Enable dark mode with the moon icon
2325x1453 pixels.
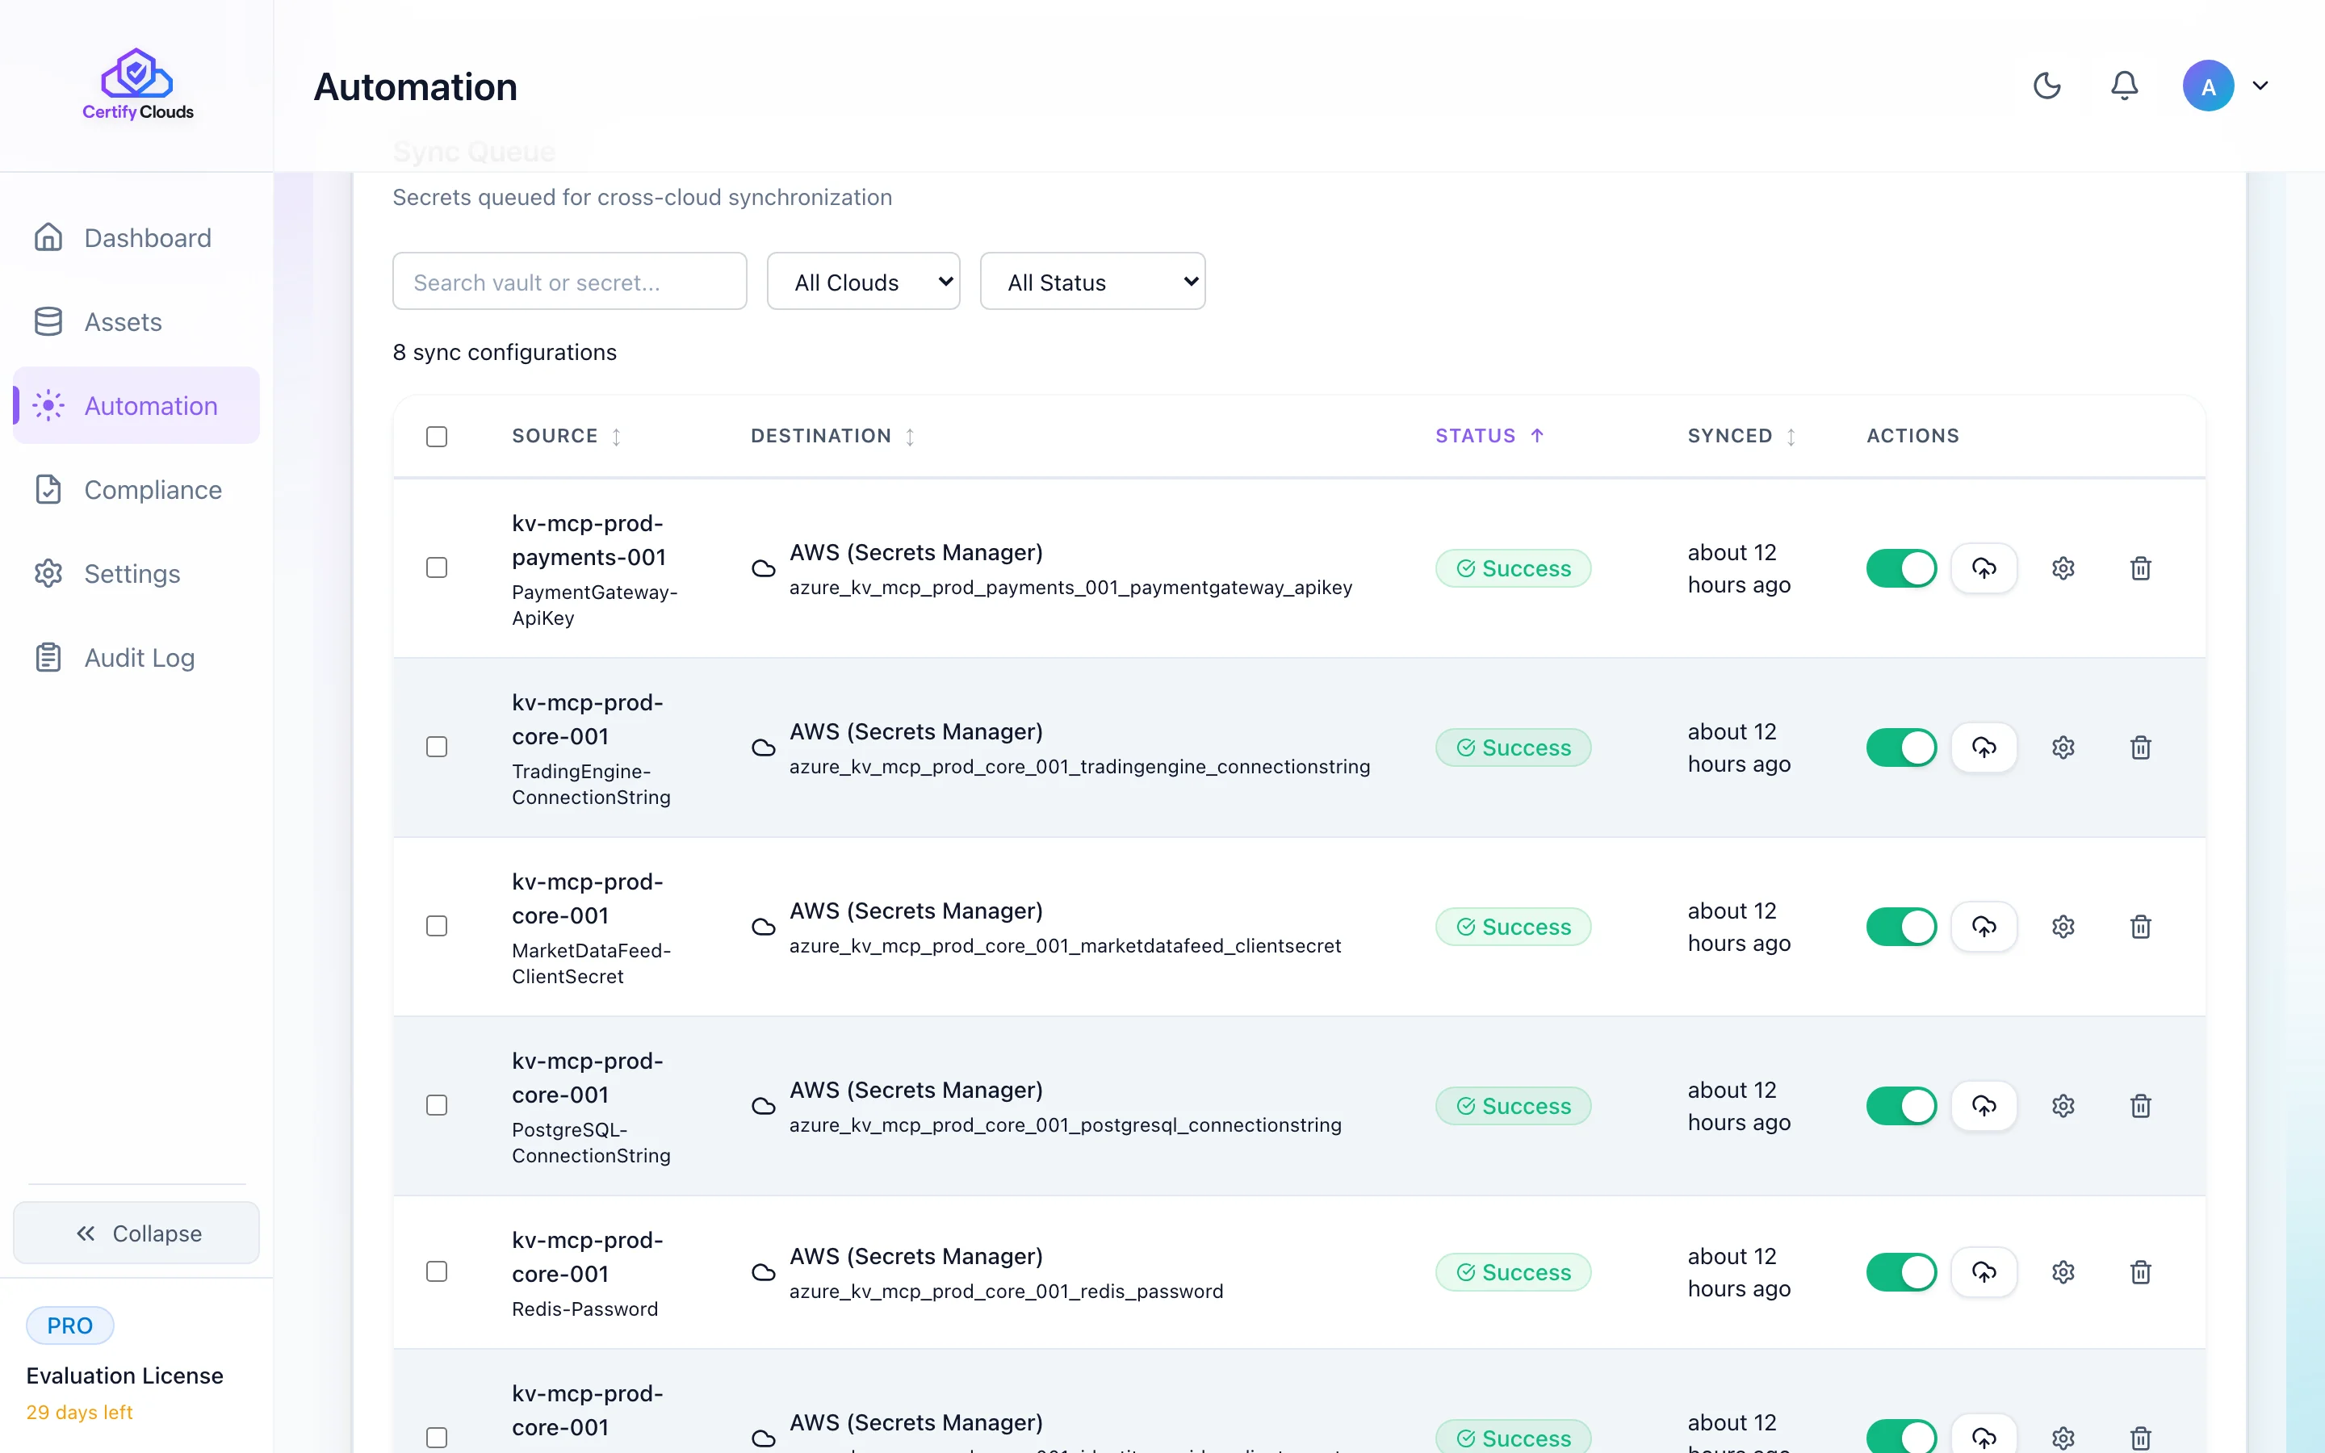point(2047,86)
